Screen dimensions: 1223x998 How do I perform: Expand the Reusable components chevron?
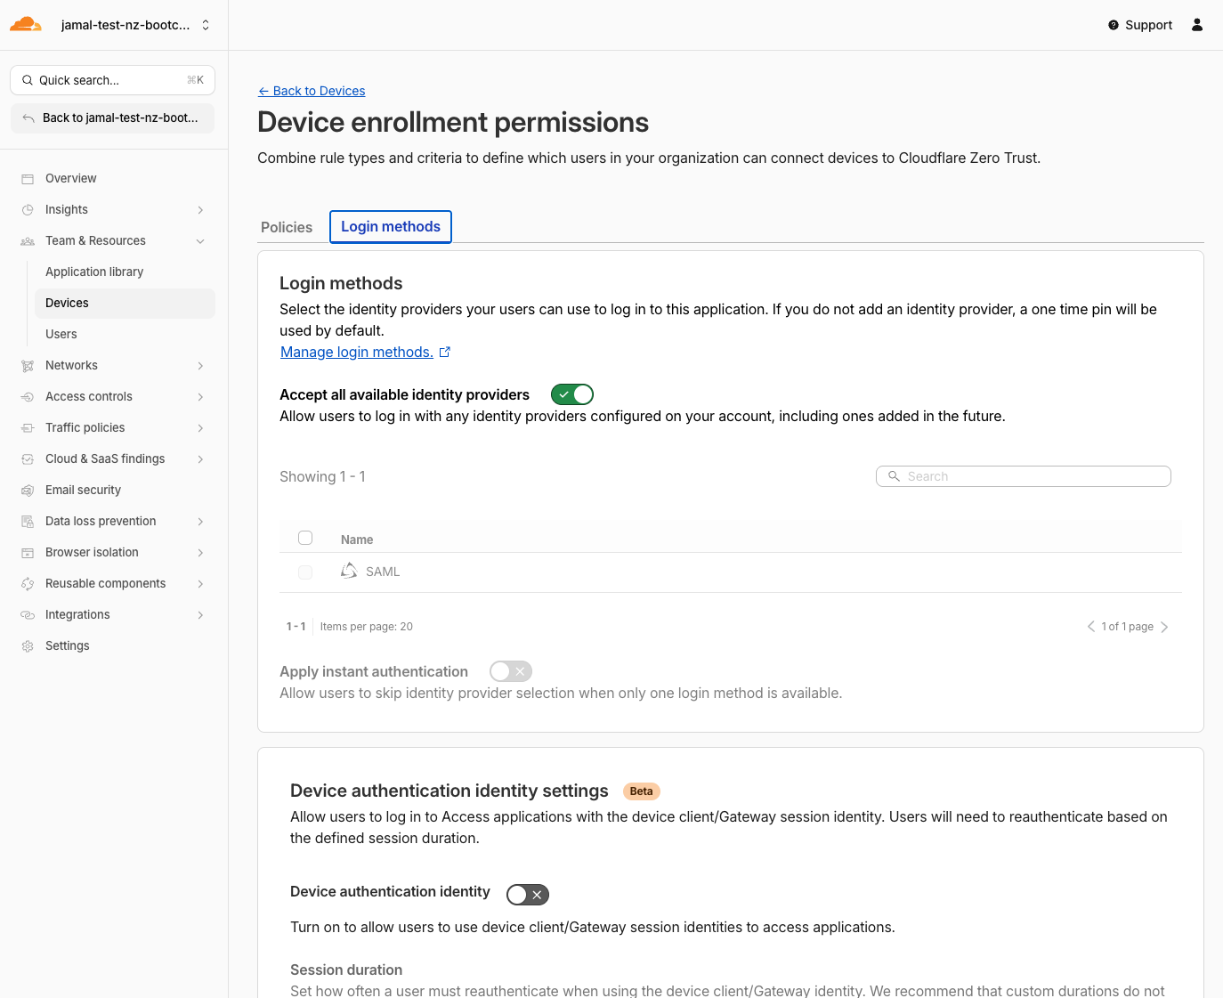coord(200,584)
